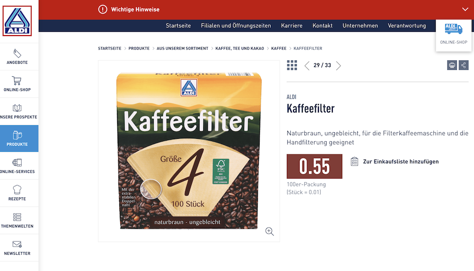Go to previous product arrow

pos(307,66)
